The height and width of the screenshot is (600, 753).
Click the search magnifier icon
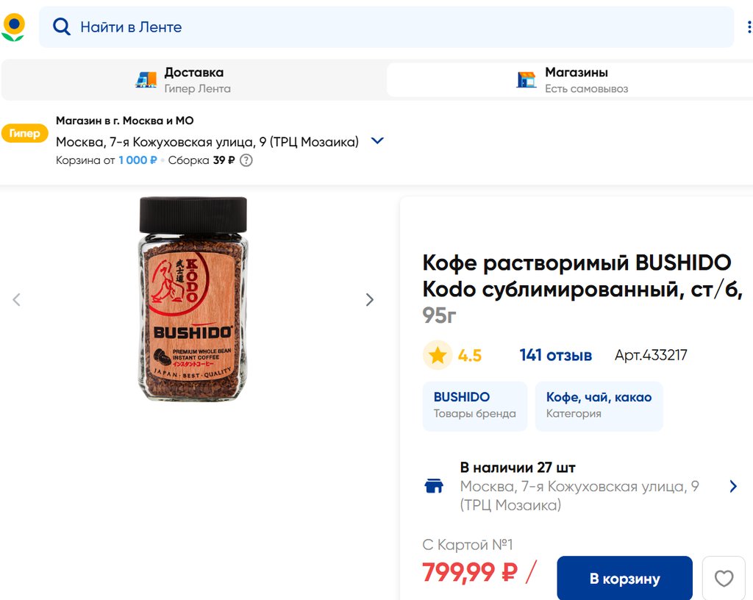[62, 27]
